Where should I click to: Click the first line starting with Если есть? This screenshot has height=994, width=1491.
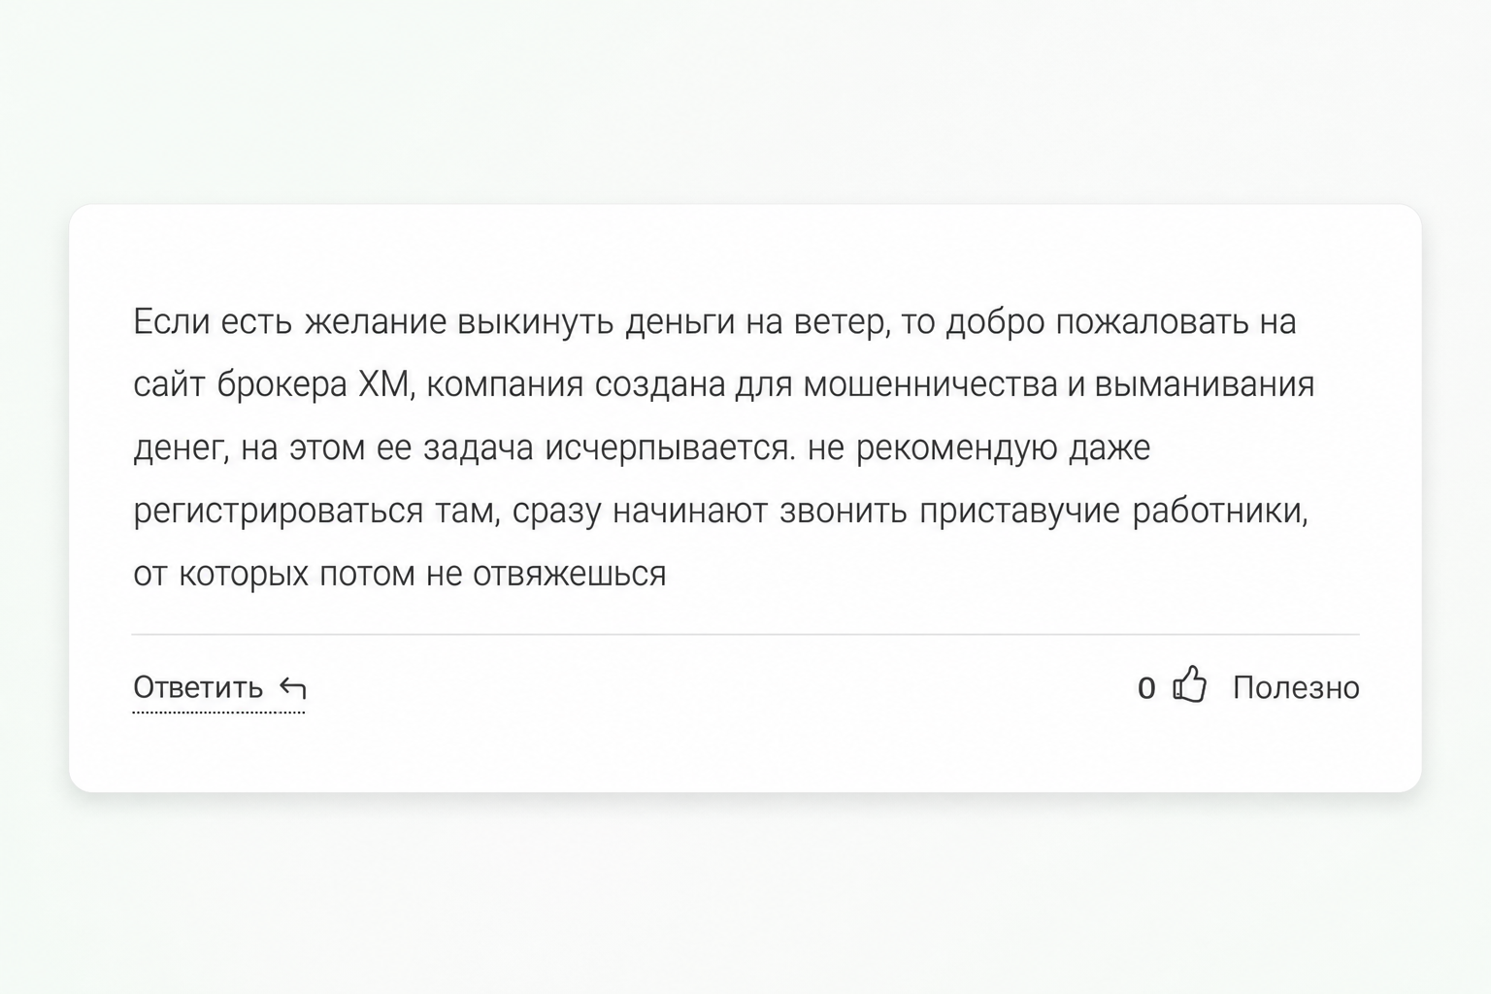(x=714, y=322)
